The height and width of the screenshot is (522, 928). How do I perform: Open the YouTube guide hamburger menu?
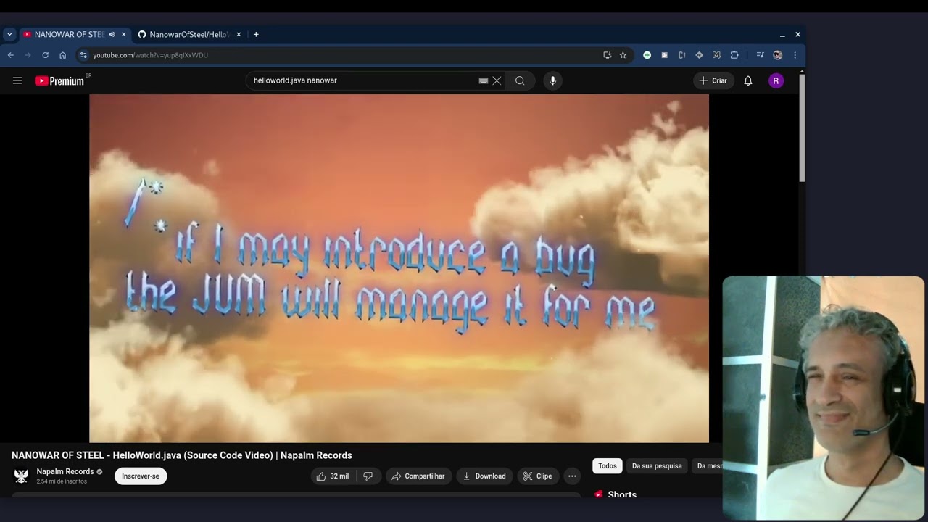click(17, 80)
